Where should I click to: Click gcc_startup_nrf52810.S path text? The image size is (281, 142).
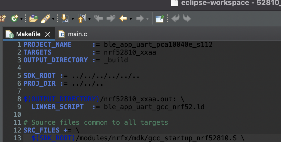(192, 138)
